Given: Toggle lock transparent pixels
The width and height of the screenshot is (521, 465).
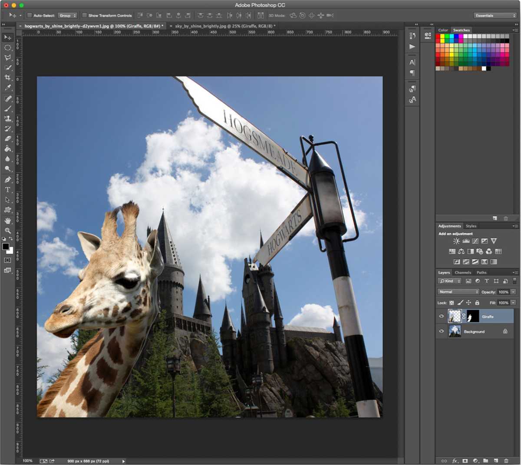Looking at the screenshot, I should pyautogui.click(x=452, y=303).
